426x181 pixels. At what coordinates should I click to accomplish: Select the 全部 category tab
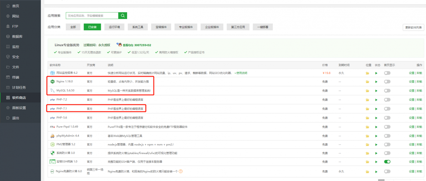(73, 27)
